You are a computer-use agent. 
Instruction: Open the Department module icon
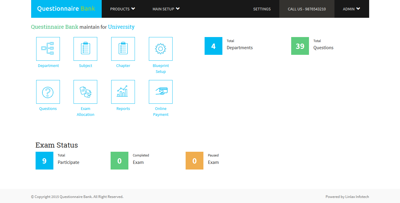point(48,49)
